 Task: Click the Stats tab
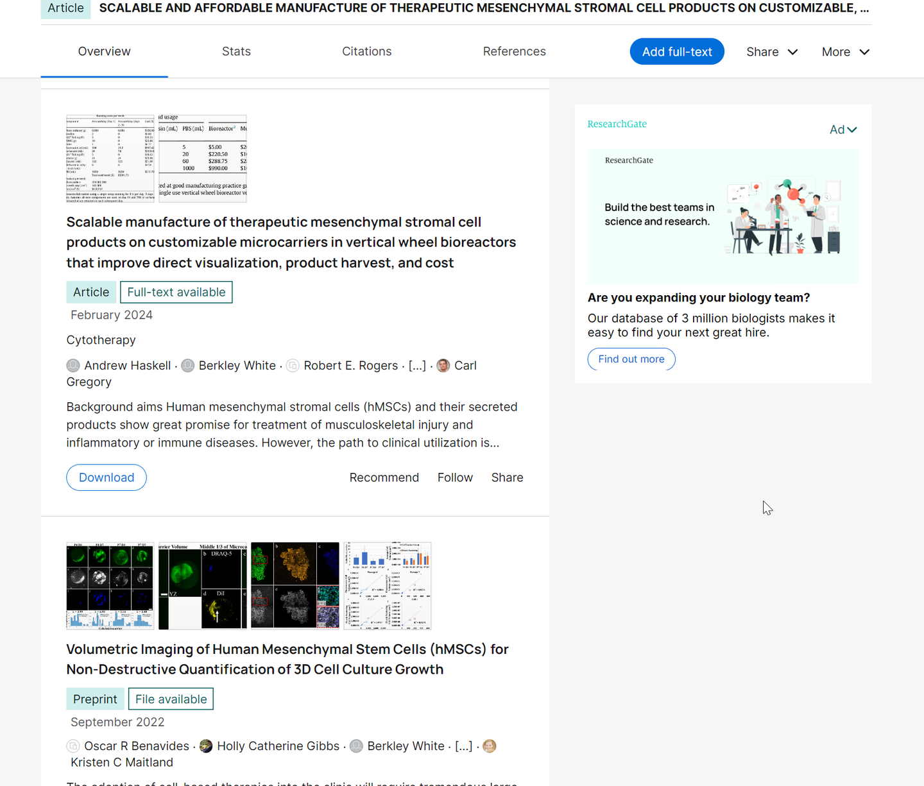(x=236, y=51)
